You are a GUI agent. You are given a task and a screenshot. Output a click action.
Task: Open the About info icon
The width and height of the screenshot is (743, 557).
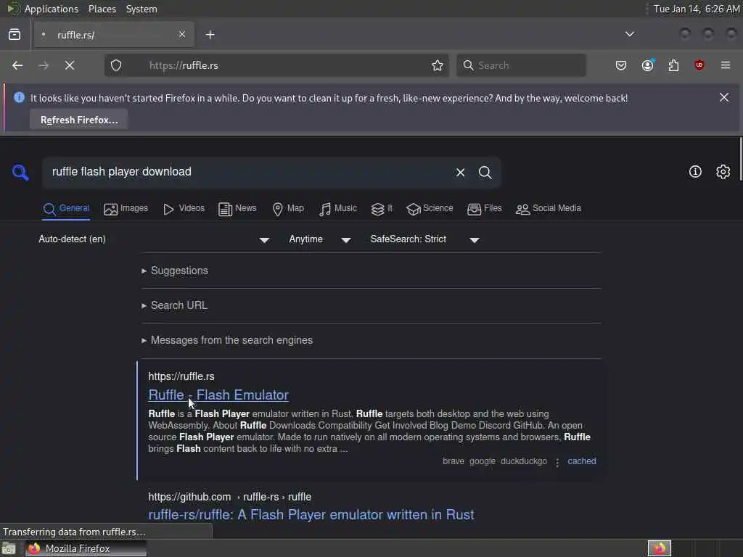pyautogui.click(x=695, y=171)
